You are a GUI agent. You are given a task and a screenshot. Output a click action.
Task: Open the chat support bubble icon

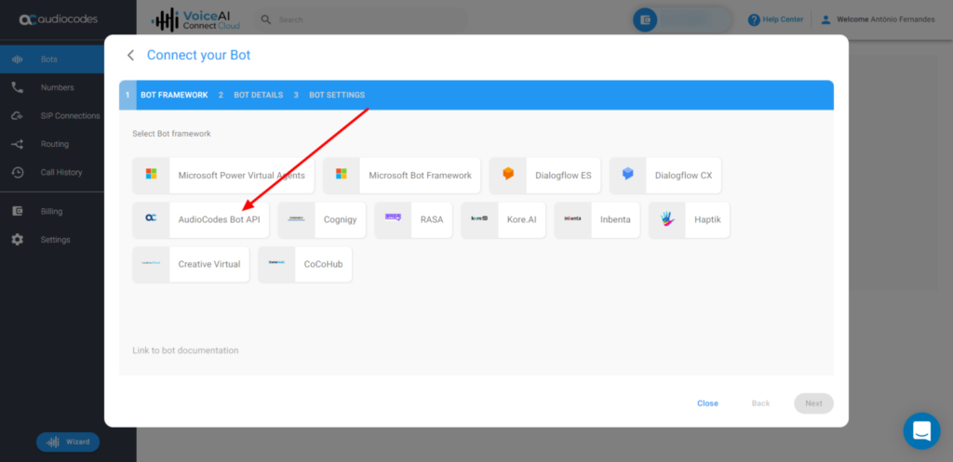pyautogui.click(x=921, y=430)
